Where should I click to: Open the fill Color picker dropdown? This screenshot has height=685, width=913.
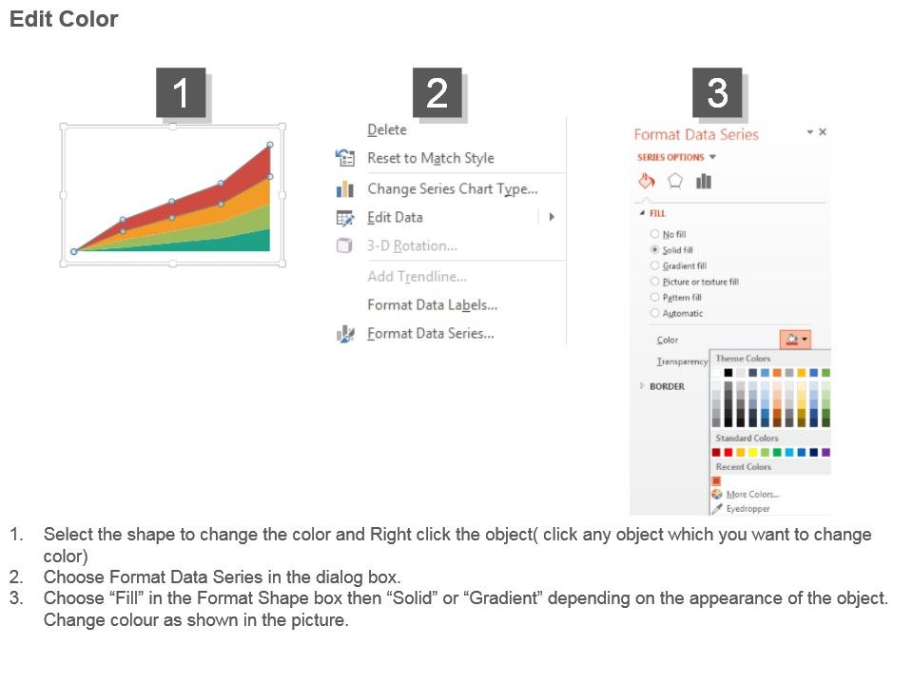(796, 340)
